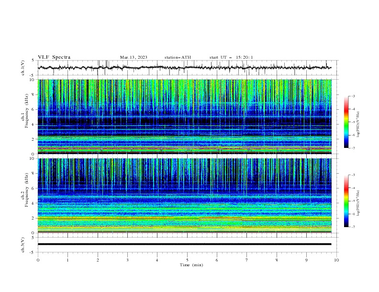The height and width of the screenshot is (292, 379).
Task: Click the "-3" tick on ch.1 colorbar
Action: (x=353, y=96)
